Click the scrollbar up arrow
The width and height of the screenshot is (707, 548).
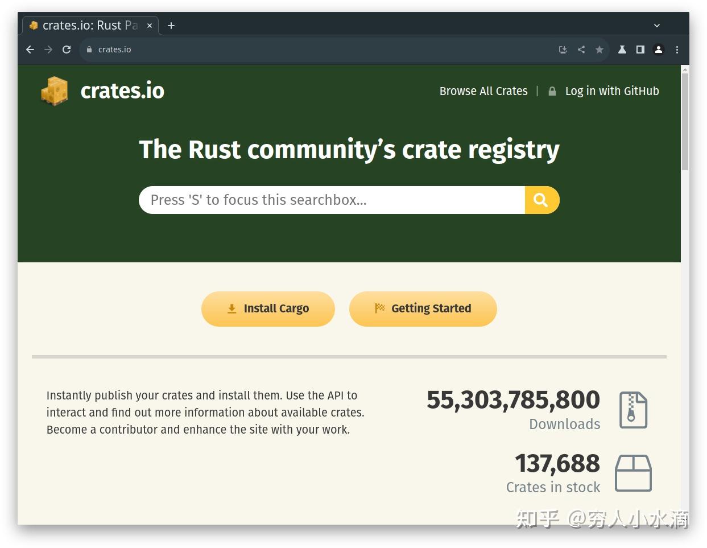[x=685, y=69]
